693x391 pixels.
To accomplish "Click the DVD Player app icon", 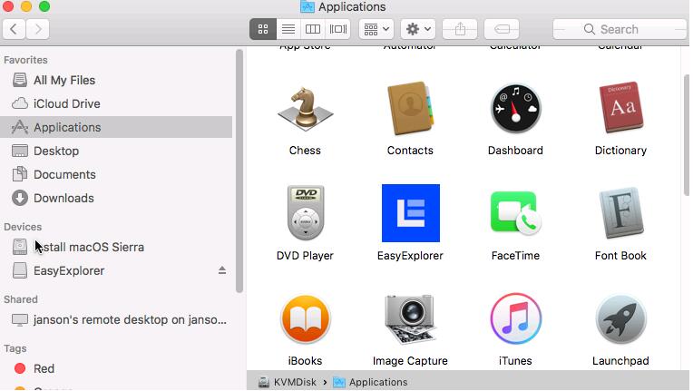I will point(306,213).
